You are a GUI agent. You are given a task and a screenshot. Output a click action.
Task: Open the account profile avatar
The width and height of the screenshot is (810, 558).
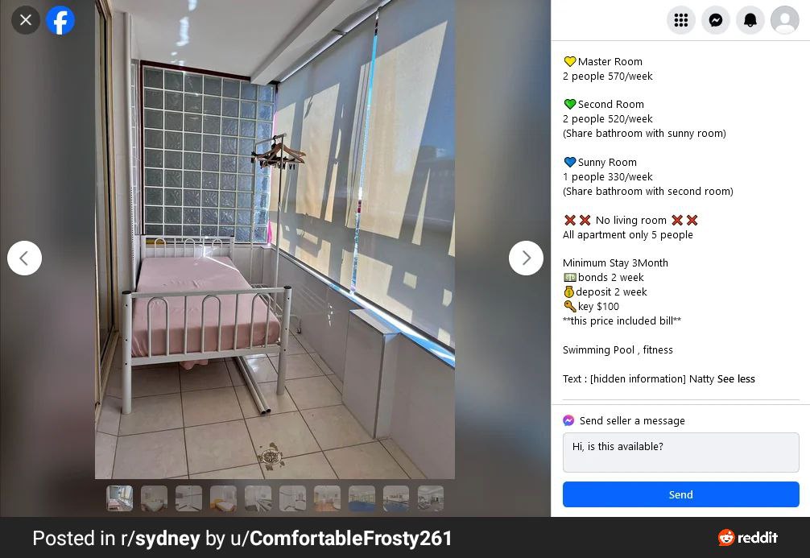[785, 20]
